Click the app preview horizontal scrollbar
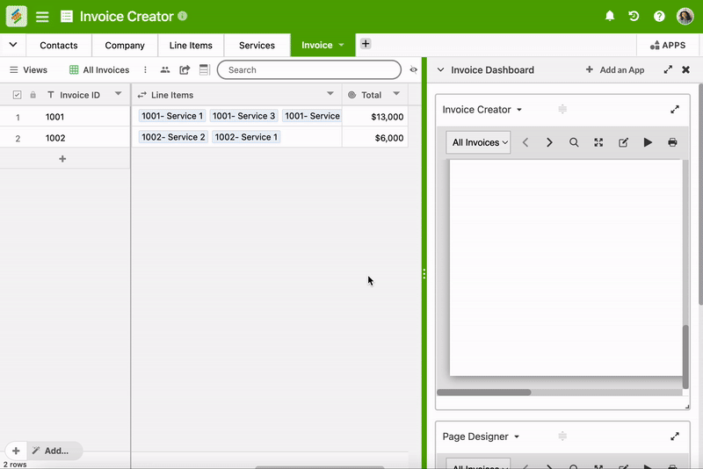Viewport: 703px width, 469px height. pyautogui.click(x=484, y=393)
